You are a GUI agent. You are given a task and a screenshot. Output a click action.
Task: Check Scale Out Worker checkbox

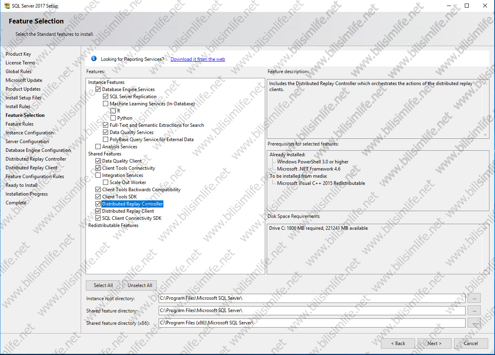pos(106,182)
